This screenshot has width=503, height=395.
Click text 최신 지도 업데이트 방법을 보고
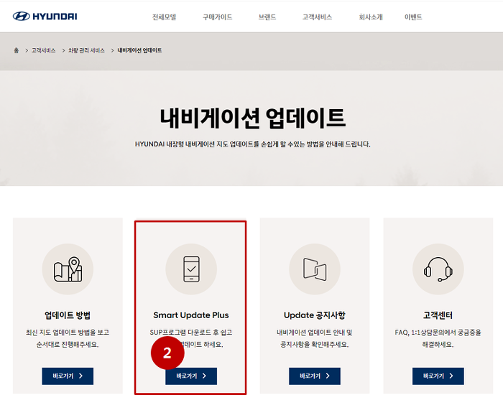[x=68, y=333]
